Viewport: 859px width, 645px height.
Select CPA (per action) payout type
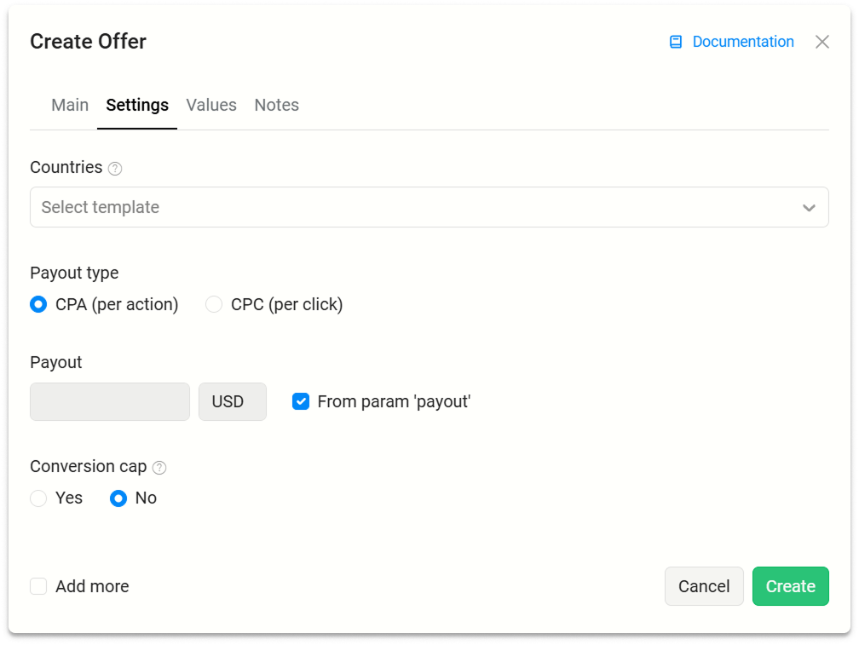(x=38, y=304)
